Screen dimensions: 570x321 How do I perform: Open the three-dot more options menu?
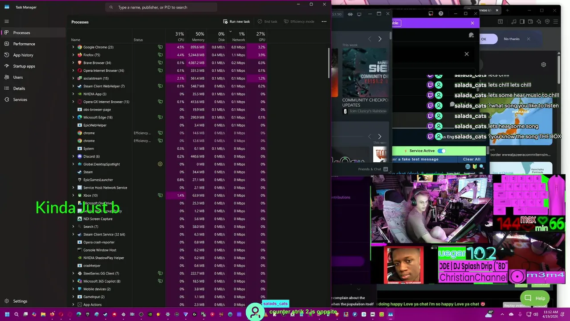pos(324,21)
